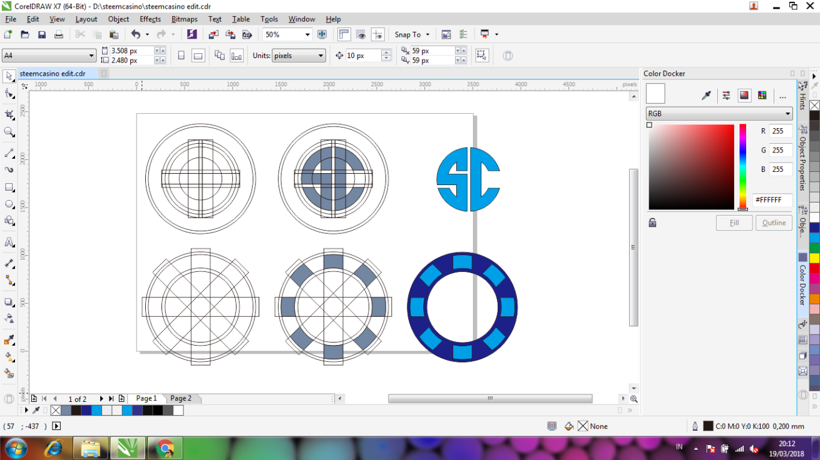Select the Smart Fill tool
Viewport: 820px width, 460px height.
coord(9,374)
